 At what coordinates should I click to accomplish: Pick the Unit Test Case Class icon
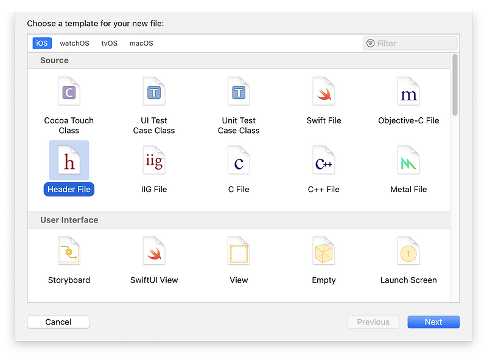coord(239,92)
